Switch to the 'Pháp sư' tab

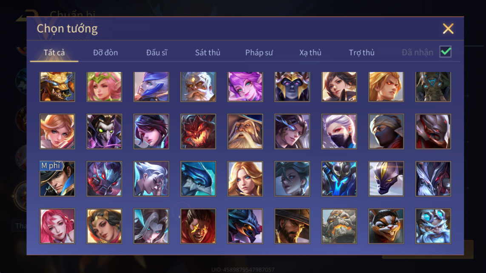259,53
